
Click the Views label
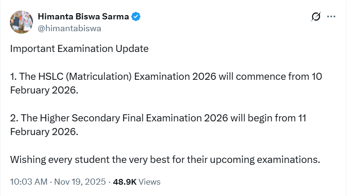pos(149,182)
